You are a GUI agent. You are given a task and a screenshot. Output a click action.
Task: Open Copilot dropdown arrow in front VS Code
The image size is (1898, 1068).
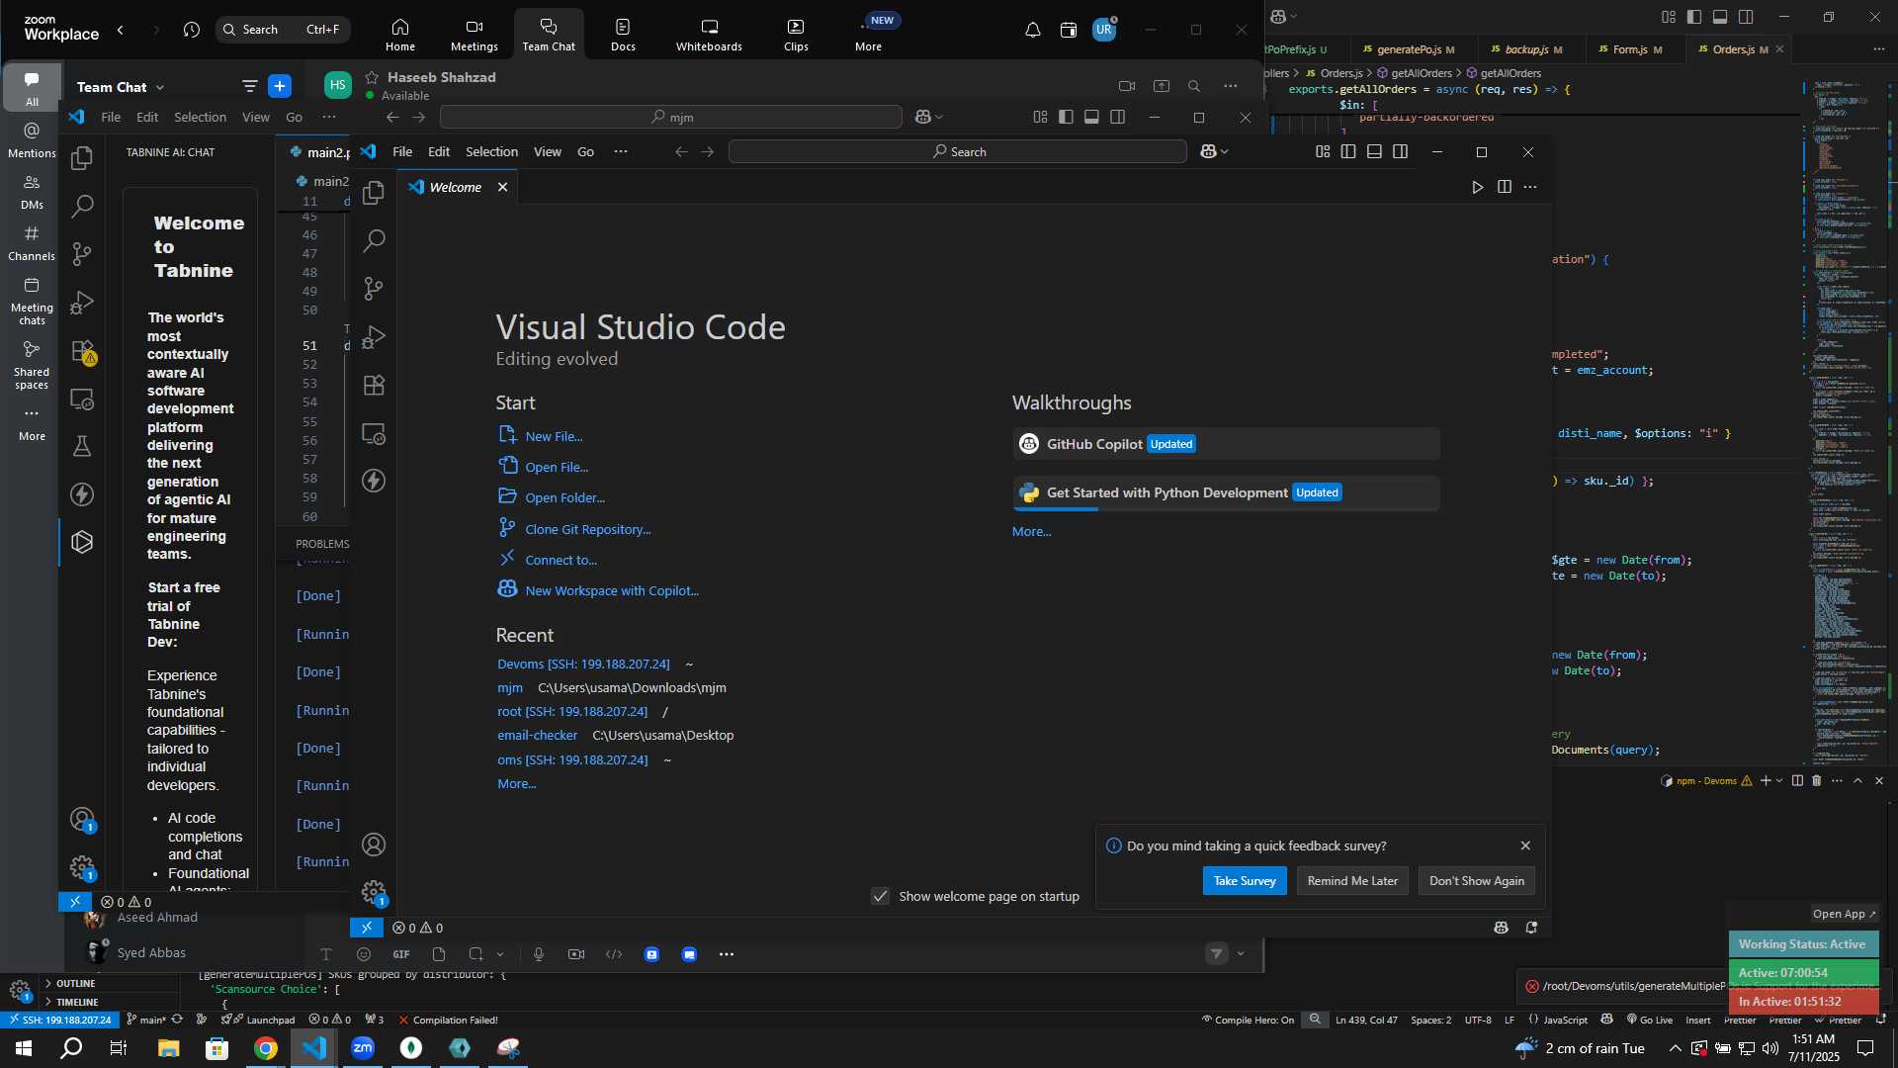click(x=1225, y=151)
